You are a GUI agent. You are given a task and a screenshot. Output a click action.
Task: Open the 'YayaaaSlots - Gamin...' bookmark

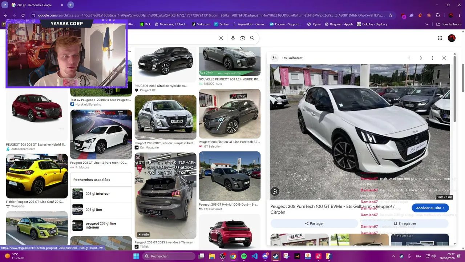coord(249,24)
